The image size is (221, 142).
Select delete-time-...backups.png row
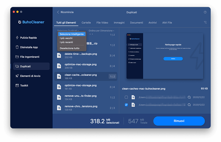[86, 56]
